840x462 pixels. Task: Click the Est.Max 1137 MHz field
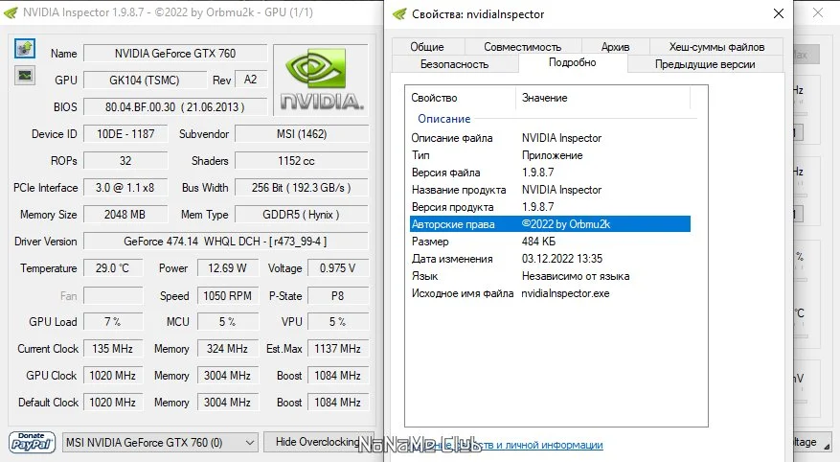coord(338,348)
